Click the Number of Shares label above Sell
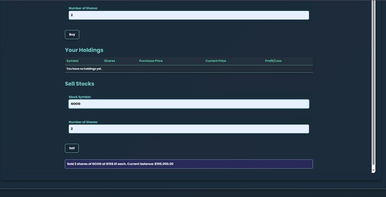The image size is (386, 197). point(83,122)
